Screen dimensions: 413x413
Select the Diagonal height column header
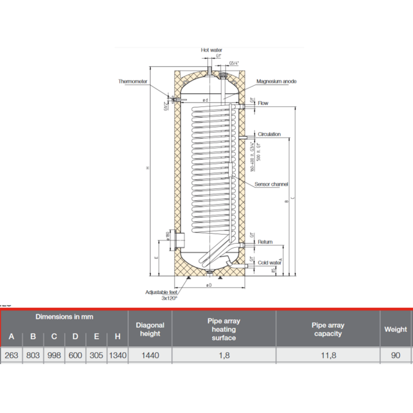pos(150,329)
